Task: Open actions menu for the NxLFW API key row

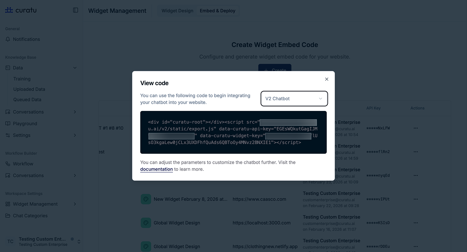Action: click(x=416, y=128)
